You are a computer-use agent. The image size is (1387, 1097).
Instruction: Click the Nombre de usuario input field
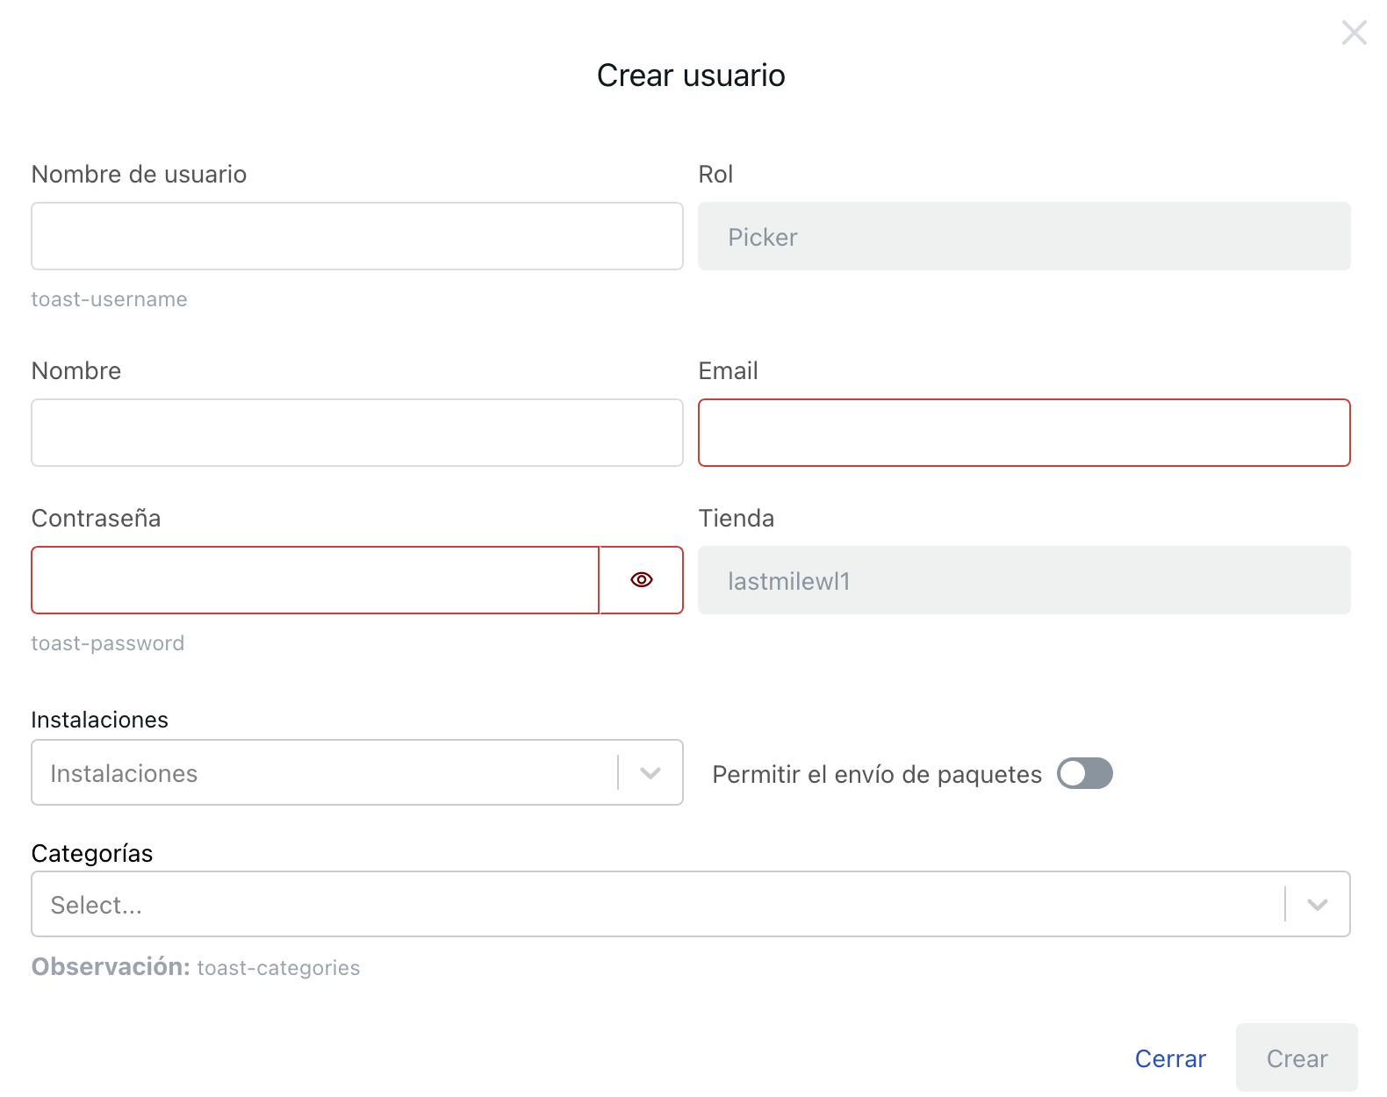click(357, 237)
